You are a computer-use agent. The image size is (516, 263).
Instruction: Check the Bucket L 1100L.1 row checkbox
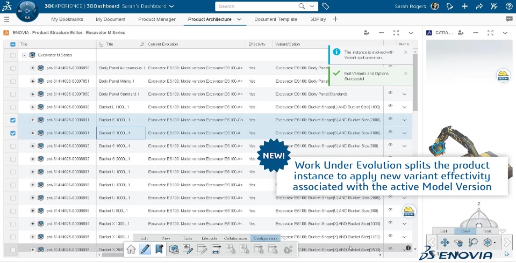(13, 107)
